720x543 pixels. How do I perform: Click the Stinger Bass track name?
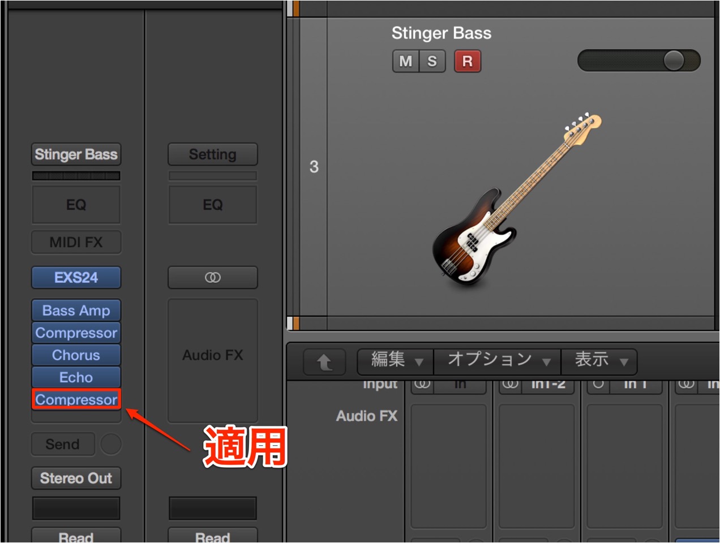[442, 33]
